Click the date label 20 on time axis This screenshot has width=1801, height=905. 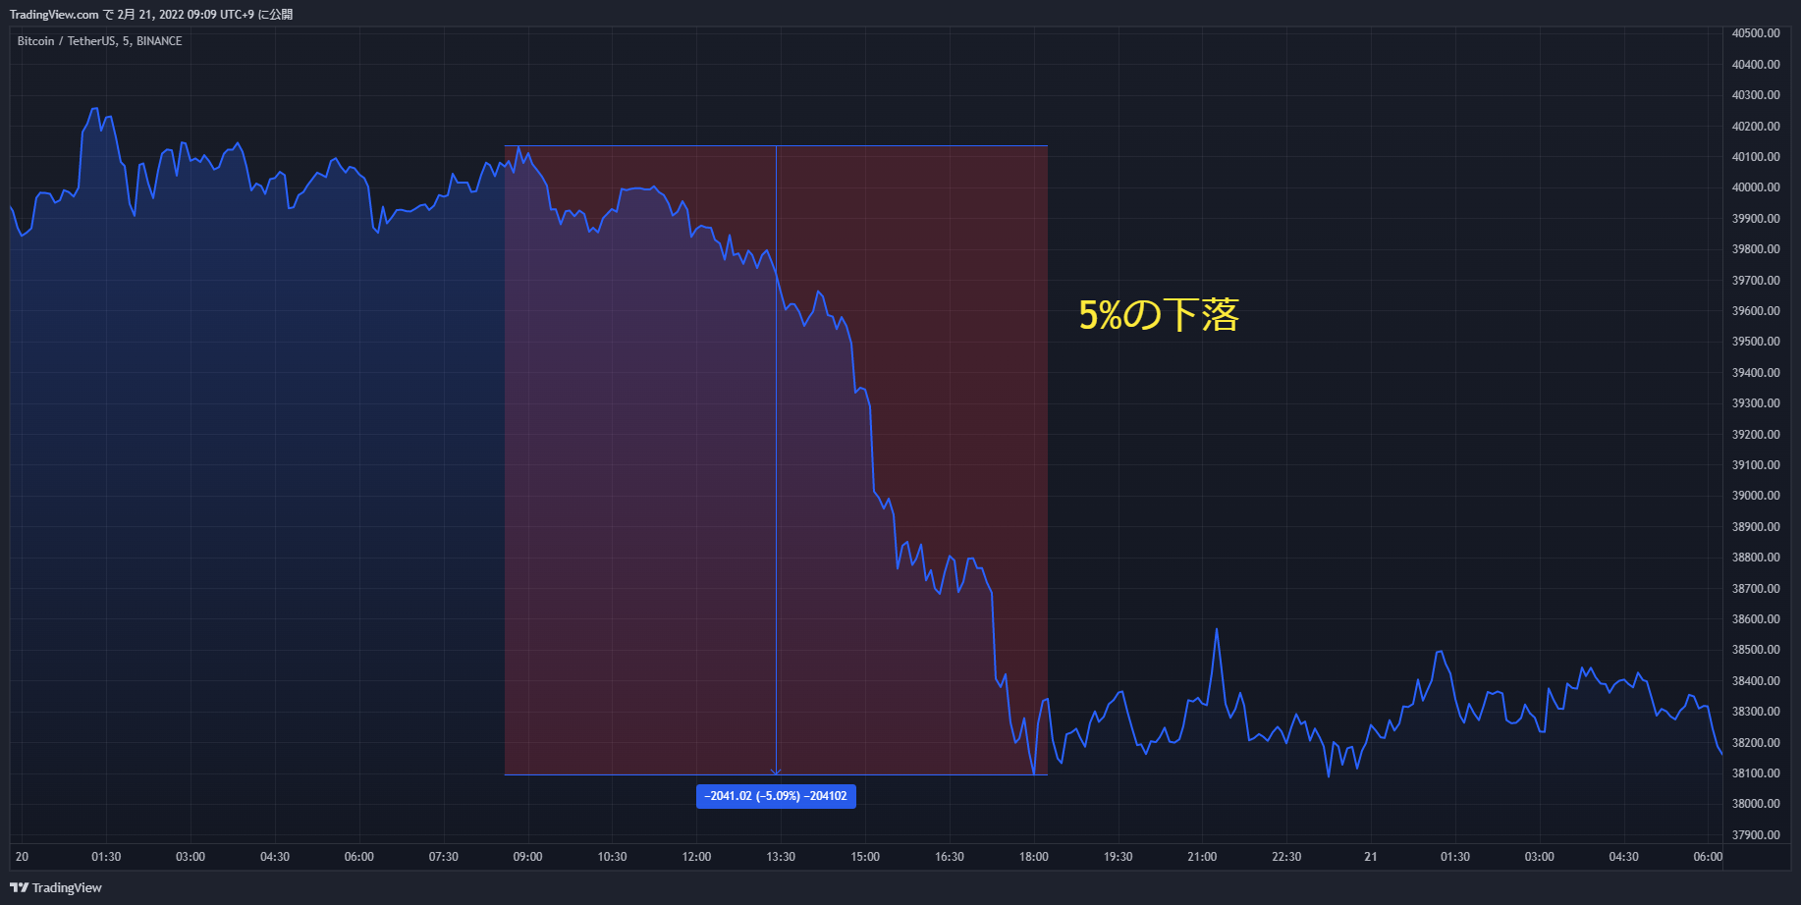[x=22, y=857]
